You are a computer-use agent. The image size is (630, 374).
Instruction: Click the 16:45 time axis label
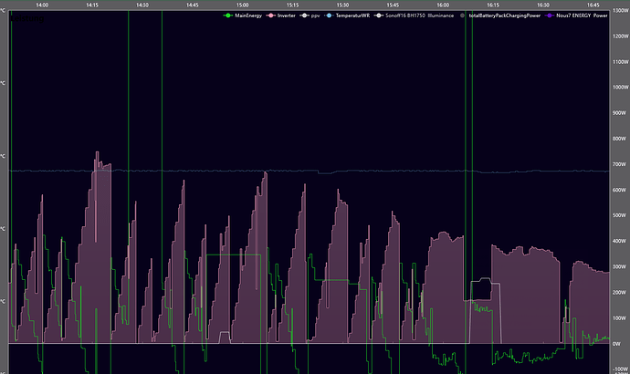click(593, 5)
